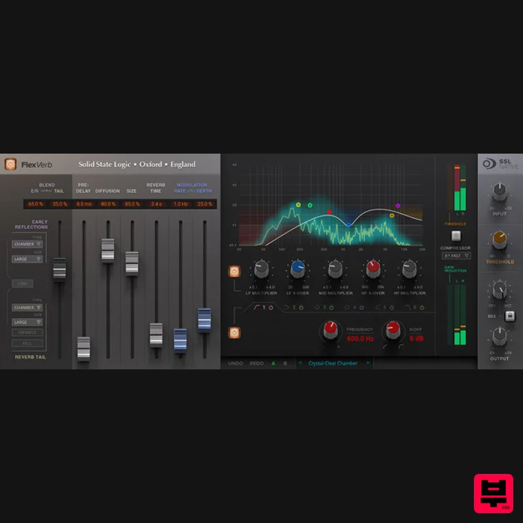Activate the Kill button for reverb tail
This screenshot has width=523, height=523.
[x=26, y=343]
